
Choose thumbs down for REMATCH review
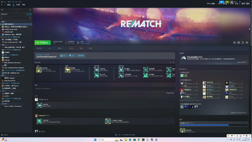72,56
